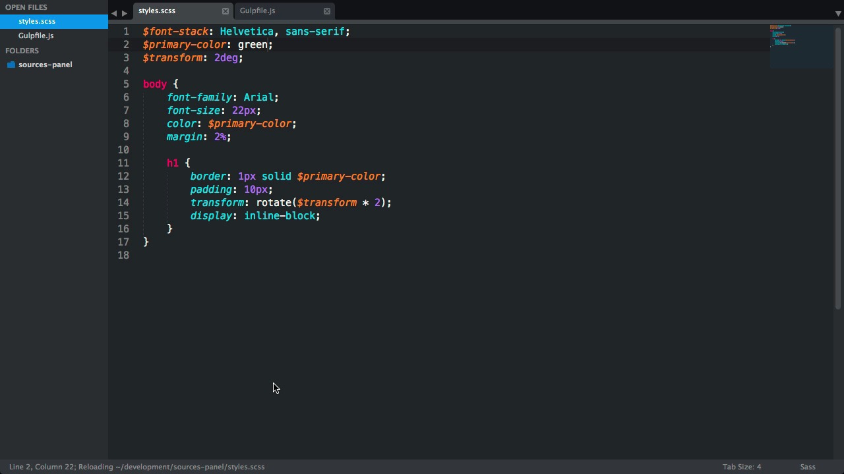Close the styles.scss tab

click(226, 11)
